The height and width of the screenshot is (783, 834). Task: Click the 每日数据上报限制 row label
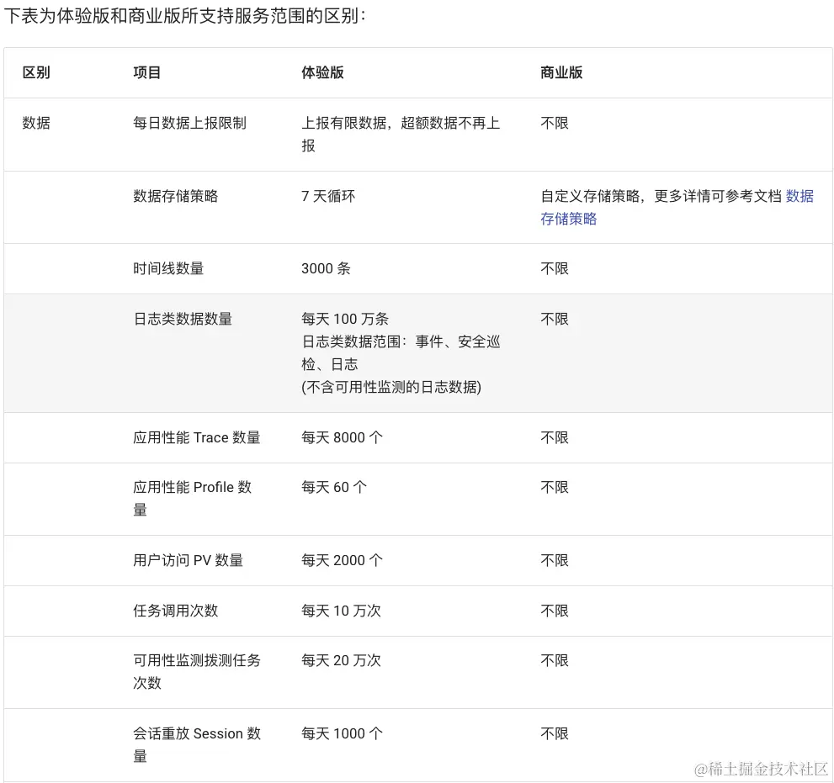coord(189,123)
